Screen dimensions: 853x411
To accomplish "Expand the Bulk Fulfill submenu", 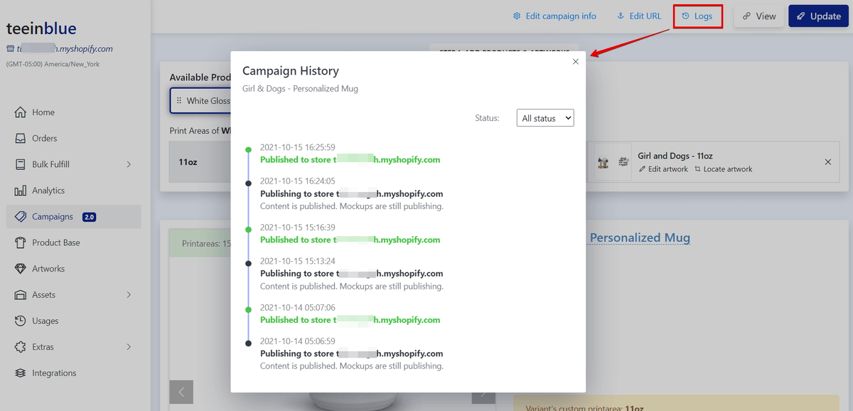I will 129,164.
